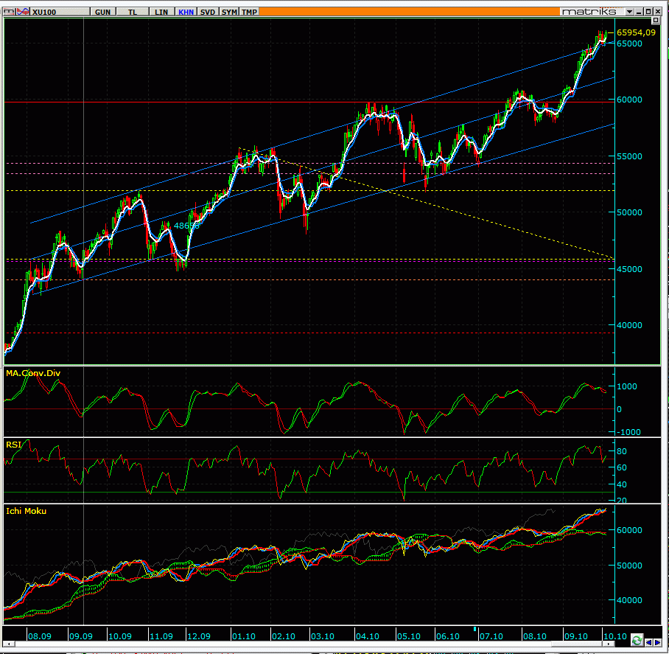This screenshot has width=669, height=654.
Task: Toggle the LIN scale button
Action: pyautogui.click(x=161, y=12)
